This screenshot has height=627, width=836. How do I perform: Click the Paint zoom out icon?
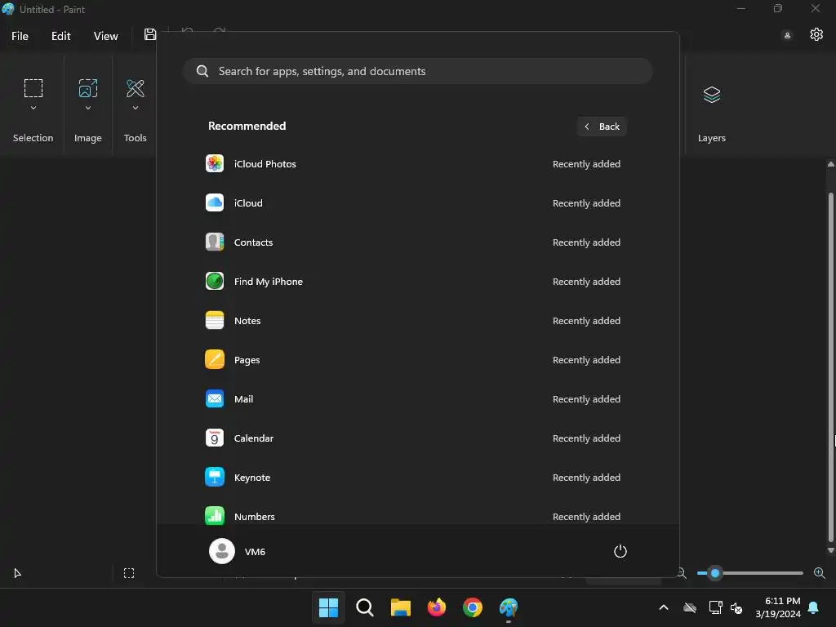click(682, 573)
